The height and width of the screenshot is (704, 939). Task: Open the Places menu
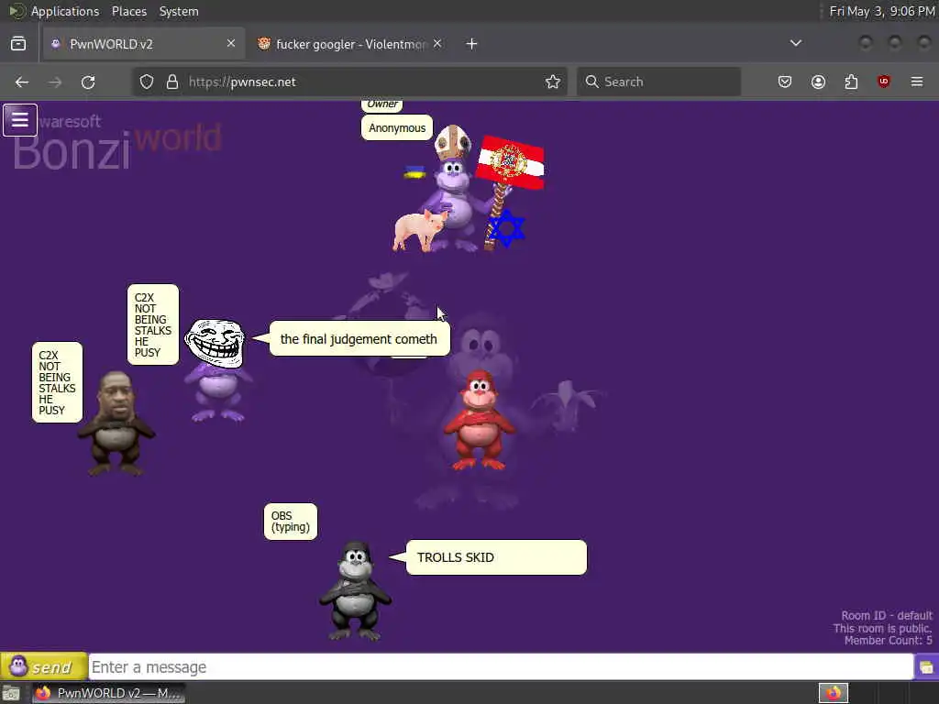point(129,11)
